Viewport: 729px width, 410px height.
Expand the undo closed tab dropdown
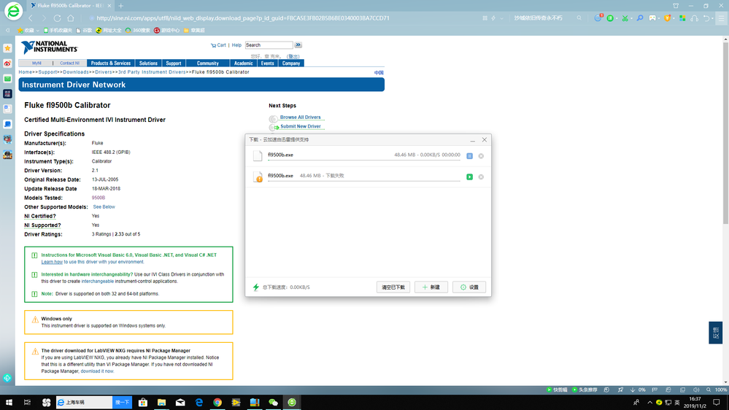[x=713, y=18]
